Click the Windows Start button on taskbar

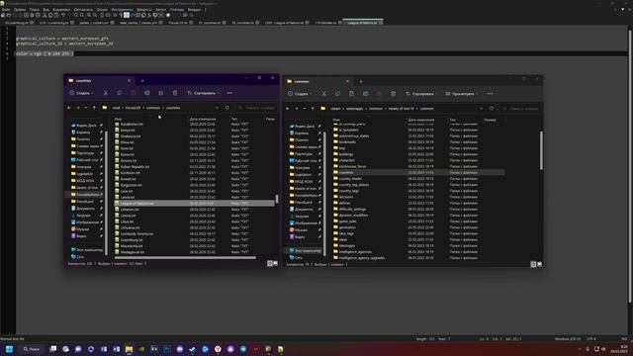click(9, 349)
